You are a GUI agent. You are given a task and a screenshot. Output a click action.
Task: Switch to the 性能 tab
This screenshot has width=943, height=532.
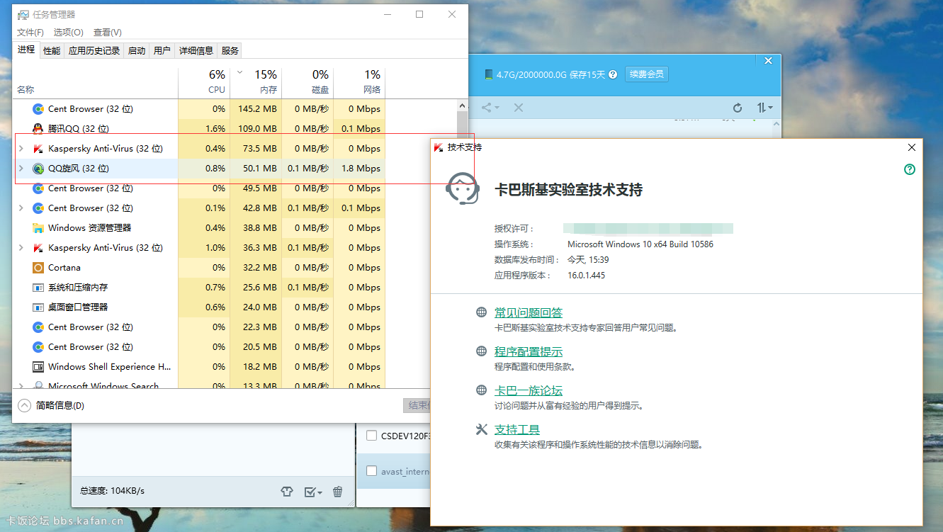click(x=52, y=50)
